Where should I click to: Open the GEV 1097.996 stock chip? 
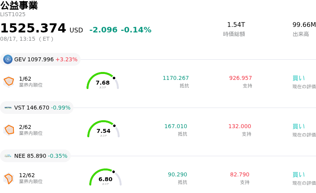[40, 59]
